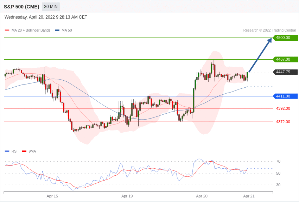Click the 'Apr 21' axis date
This screenshot has width=299, height=202.
click(x=249, y=196)
